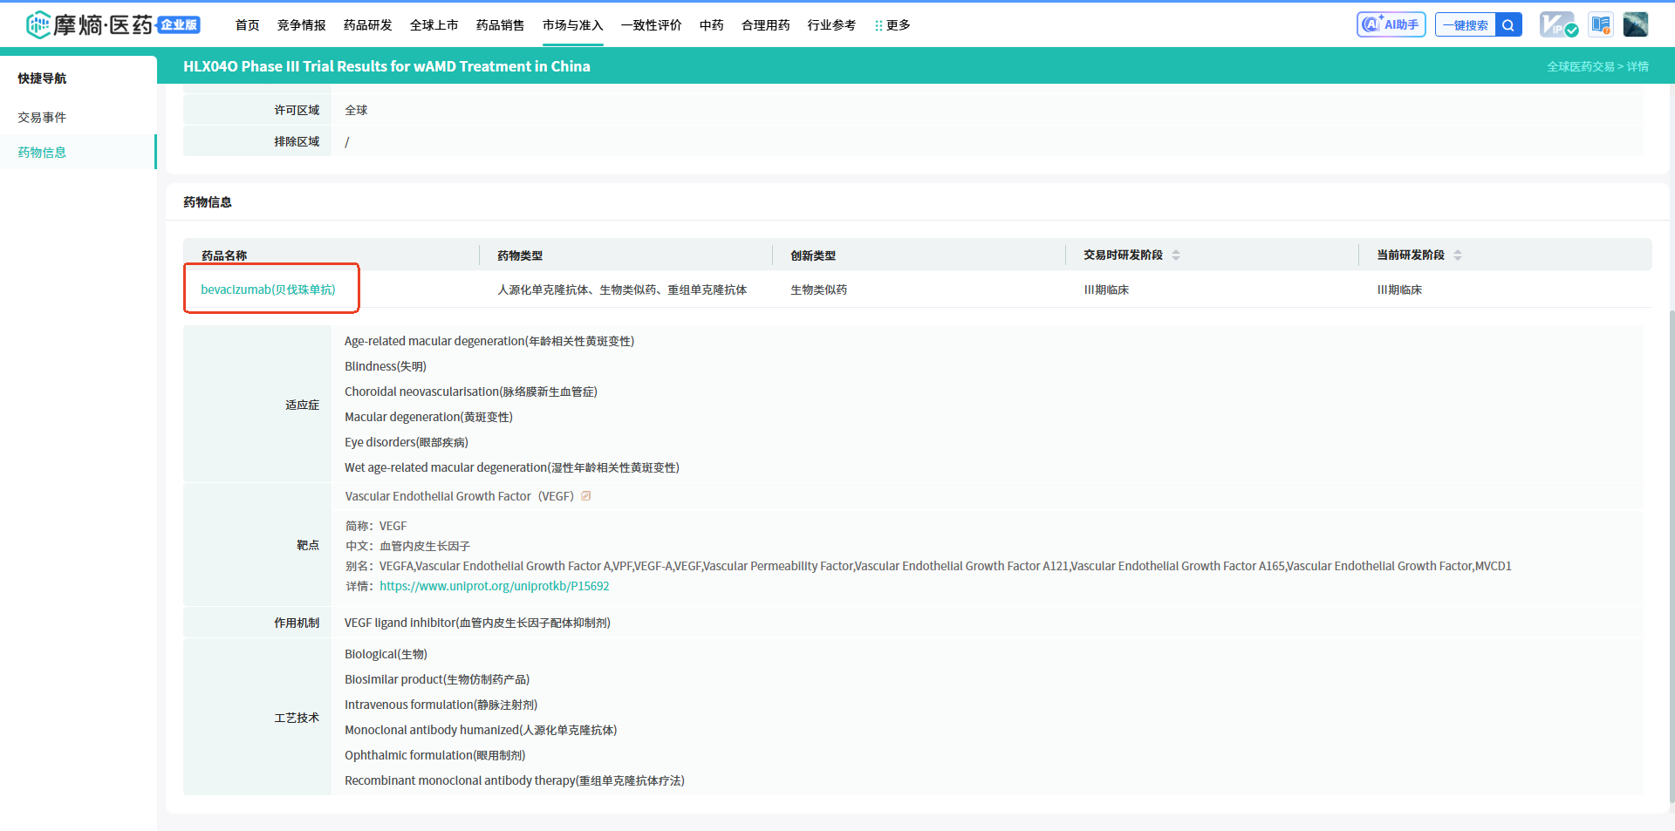This screenshot has width=1675, height=831.
Task: Go to 首页 in top navigation
Action: click(x=247, y=25)
